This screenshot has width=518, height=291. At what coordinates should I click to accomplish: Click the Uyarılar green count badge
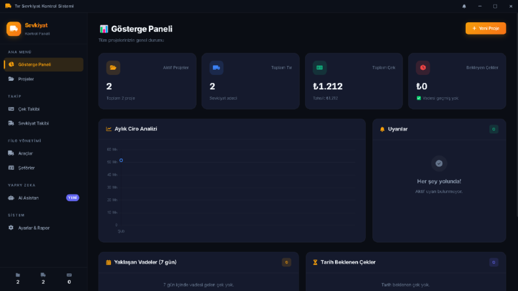(494, 129)
